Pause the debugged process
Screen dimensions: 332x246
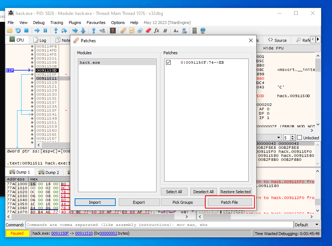tap(45, 31)
